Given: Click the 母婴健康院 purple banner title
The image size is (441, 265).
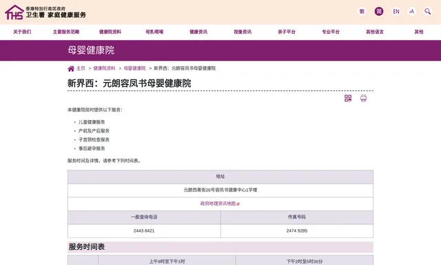Looking at the screenshot, I should click(x=91, y=50).
